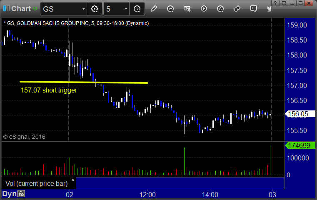This screenshot has width=317, height=200.
Task: Click the Chart window menu icon
Action: [x=6, y=8]
